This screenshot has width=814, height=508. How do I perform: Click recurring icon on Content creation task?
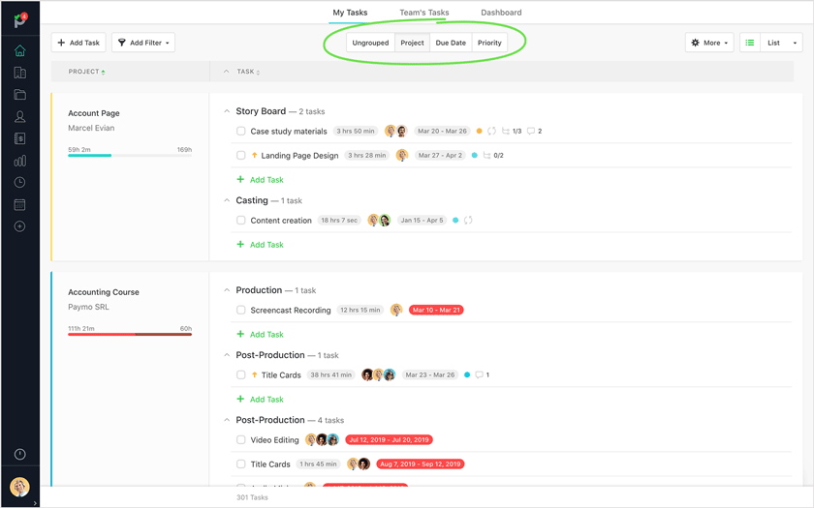coord(468,221)
